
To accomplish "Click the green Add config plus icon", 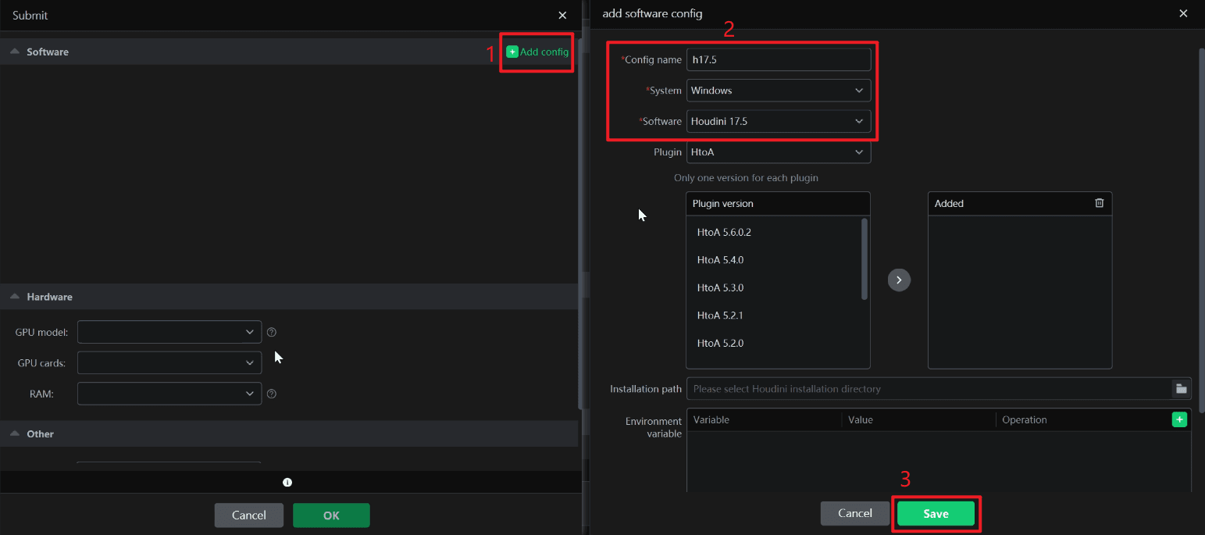I will 512,52.
